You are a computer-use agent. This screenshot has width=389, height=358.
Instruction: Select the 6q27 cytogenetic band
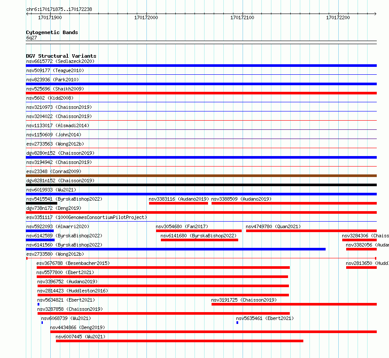(x=201, y=42)
